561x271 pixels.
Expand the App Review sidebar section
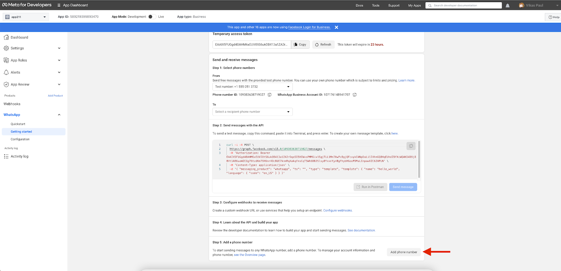(x=59, y=84)
